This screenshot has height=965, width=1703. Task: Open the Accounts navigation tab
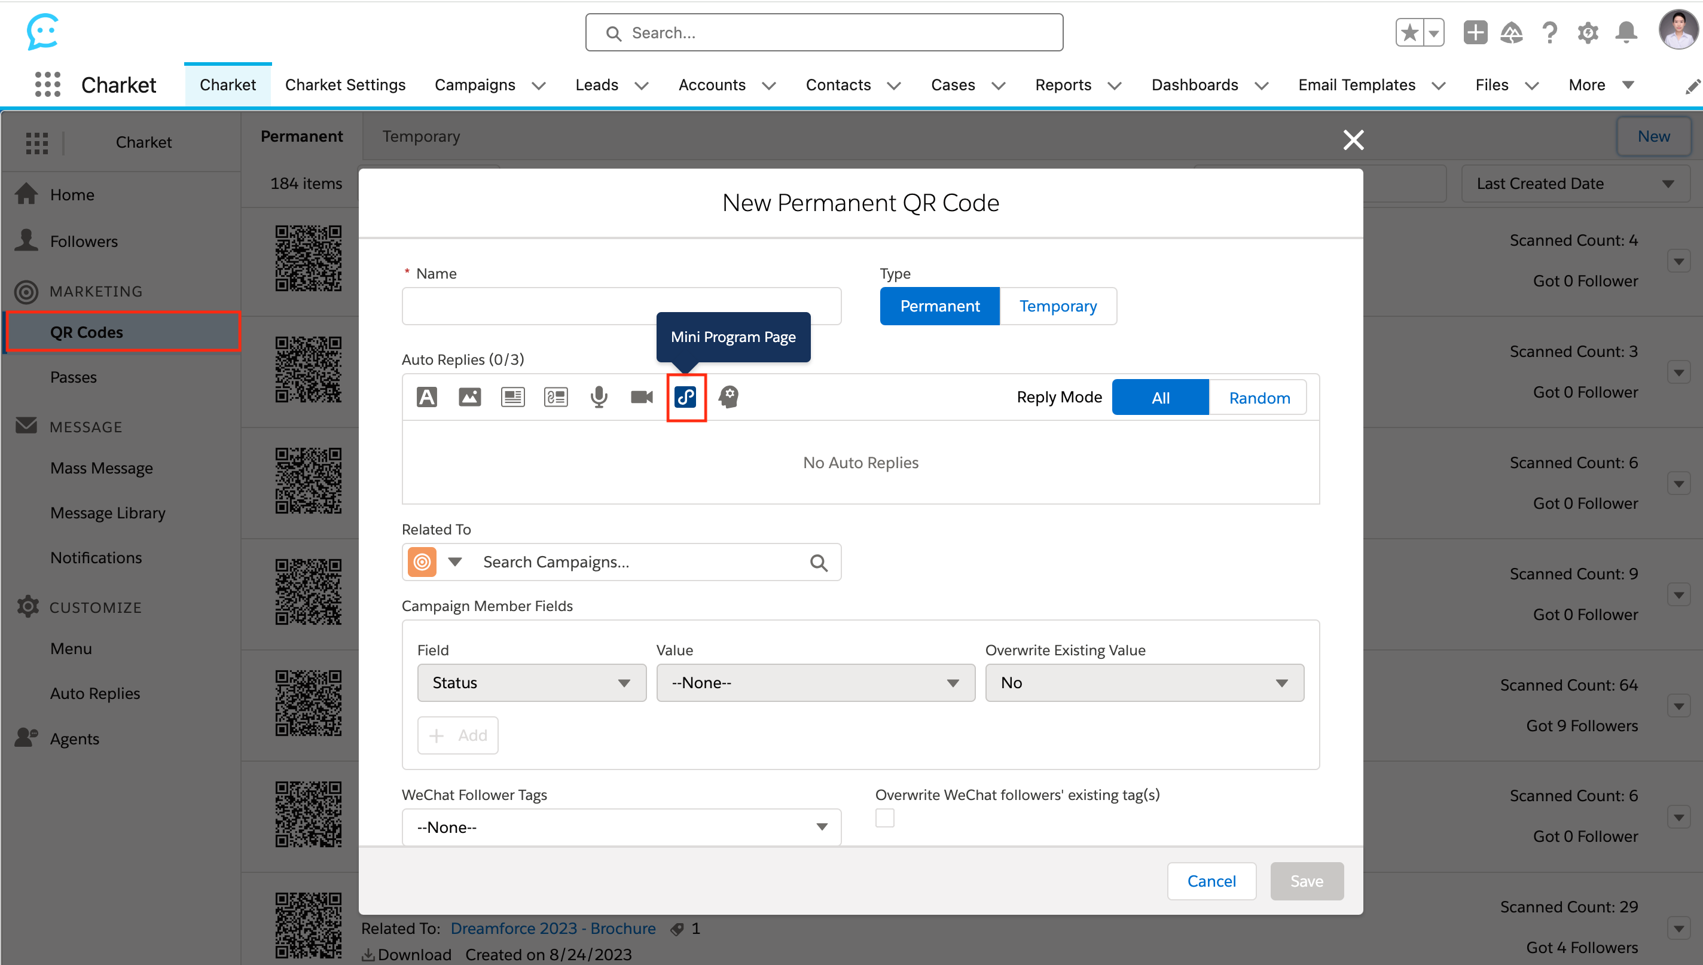click(x=712, y=85)
